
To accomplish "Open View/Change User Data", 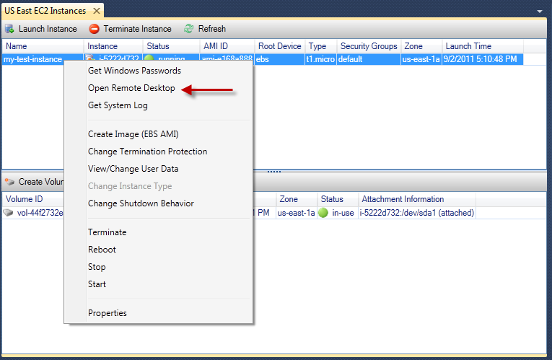I will (x=133, y=169).
